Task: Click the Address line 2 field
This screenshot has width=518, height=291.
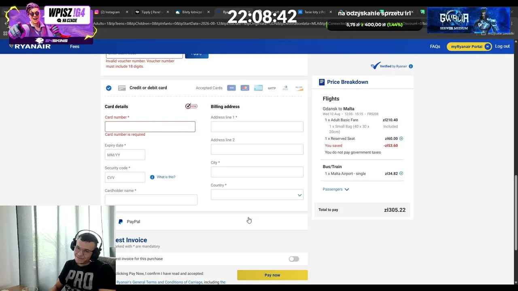Action: coord(257,149)
